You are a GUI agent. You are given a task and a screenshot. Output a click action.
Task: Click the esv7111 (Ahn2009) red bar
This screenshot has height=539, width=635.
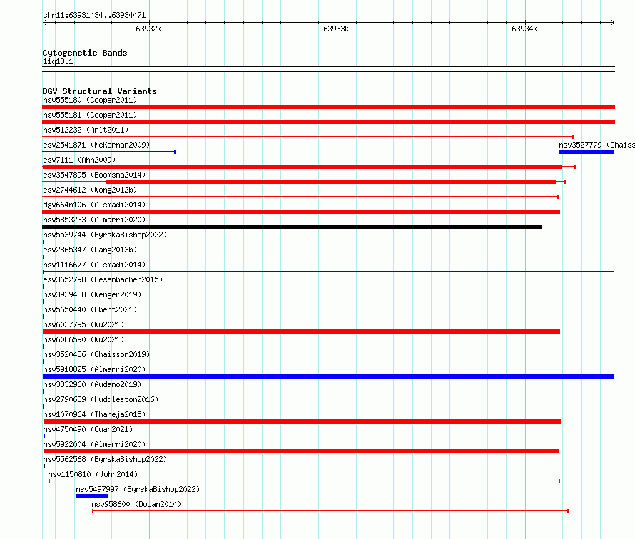302,167
